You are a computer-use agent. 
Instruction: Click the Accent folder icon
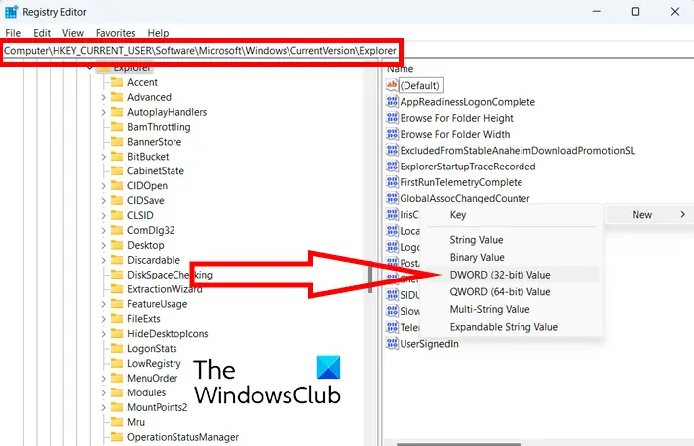[x=117, y=82]
